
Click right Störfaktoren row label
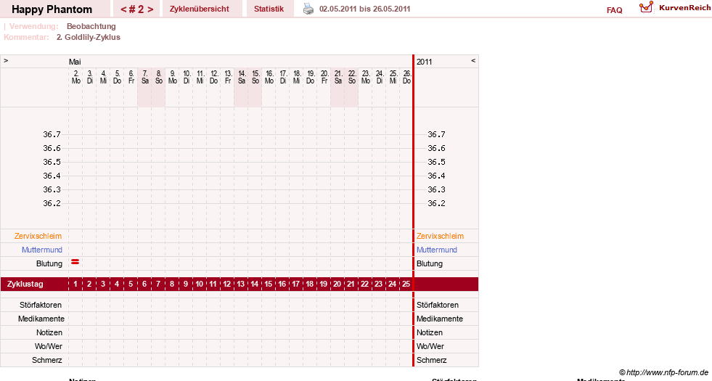(x=438, y=306)
